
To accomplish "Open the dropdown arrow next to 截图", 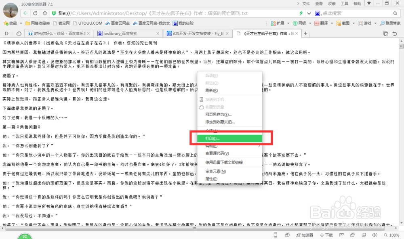I will coord(353,23).
